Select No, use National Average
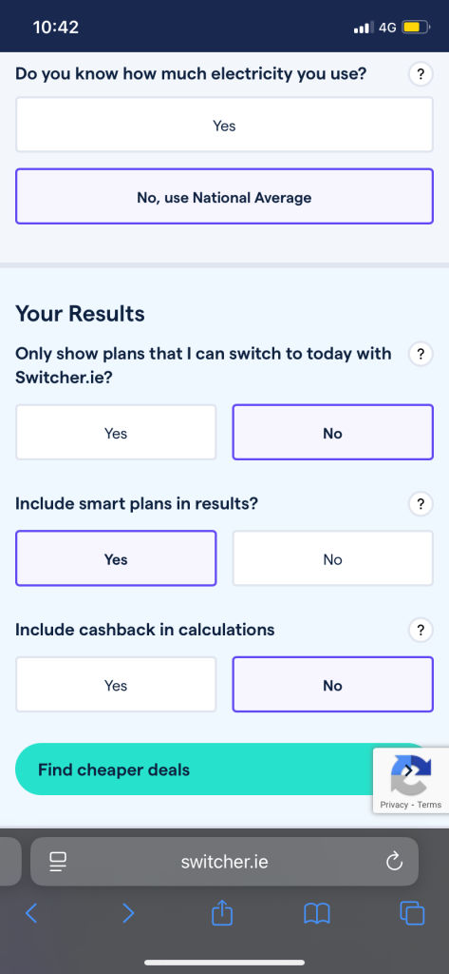Screen dimensions: 449x974 click(224, 197)
